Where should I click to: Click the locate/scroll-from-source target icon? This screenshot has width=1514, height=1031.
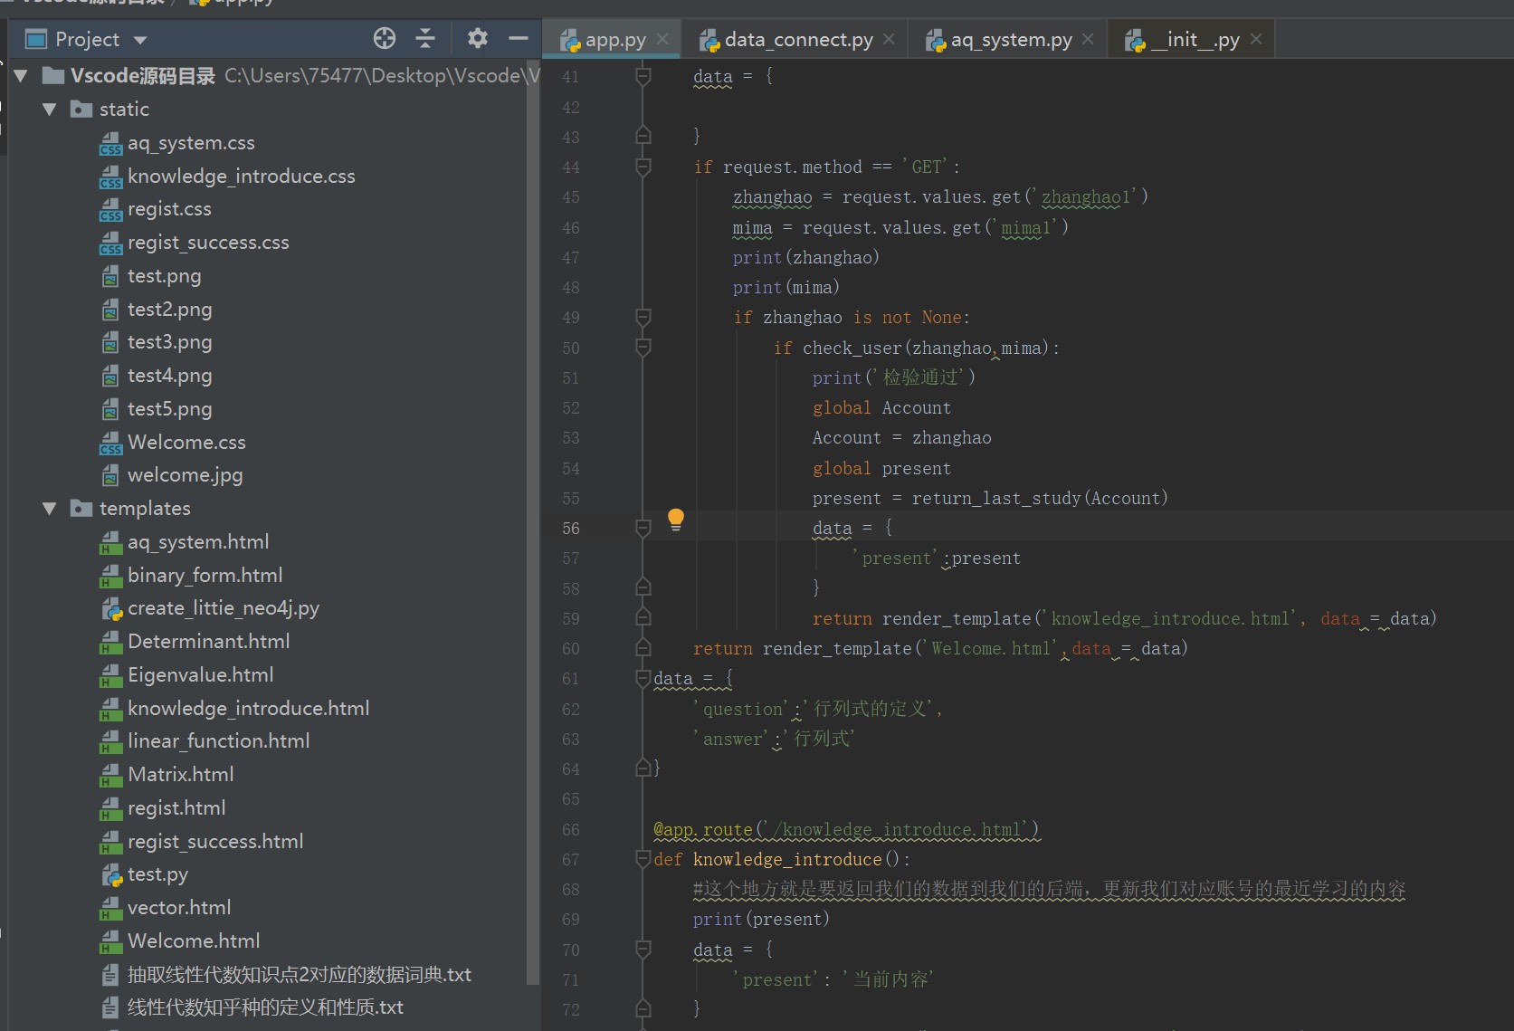[385, 38]
